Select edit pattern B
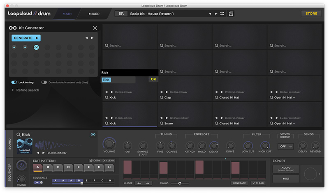This screenshot has width=329, height=193. click(48, 168)
